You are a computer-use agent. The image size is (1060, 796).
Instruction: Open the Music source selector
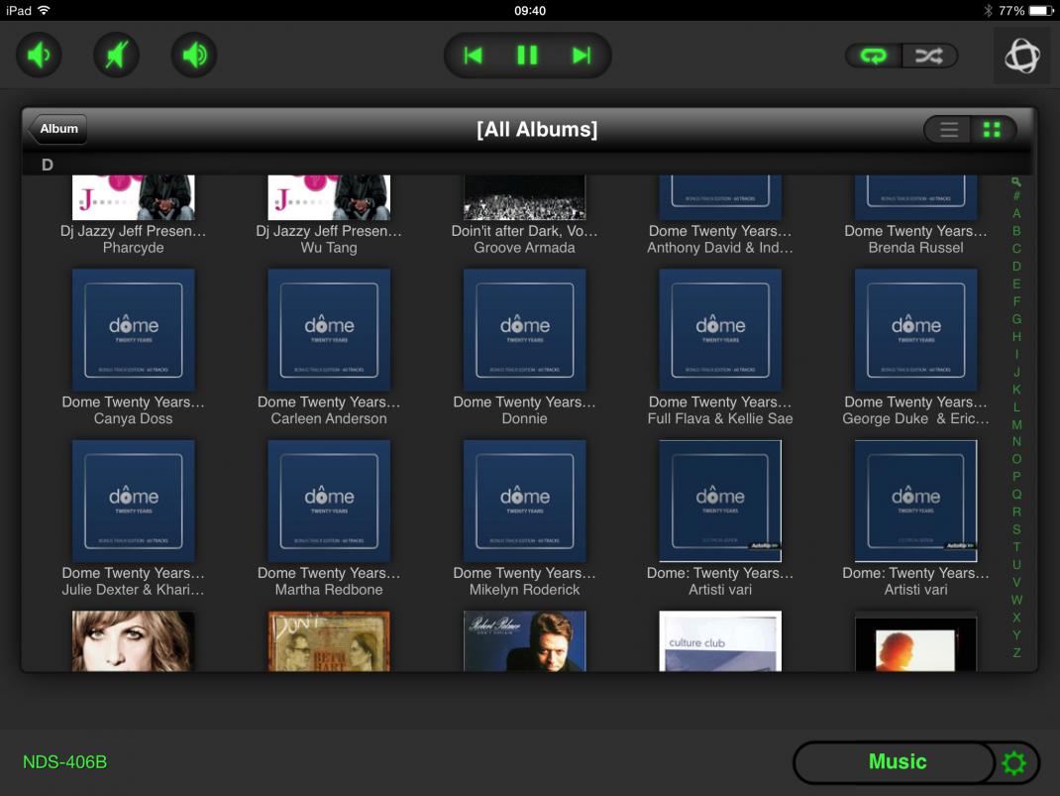click(897, 762)
